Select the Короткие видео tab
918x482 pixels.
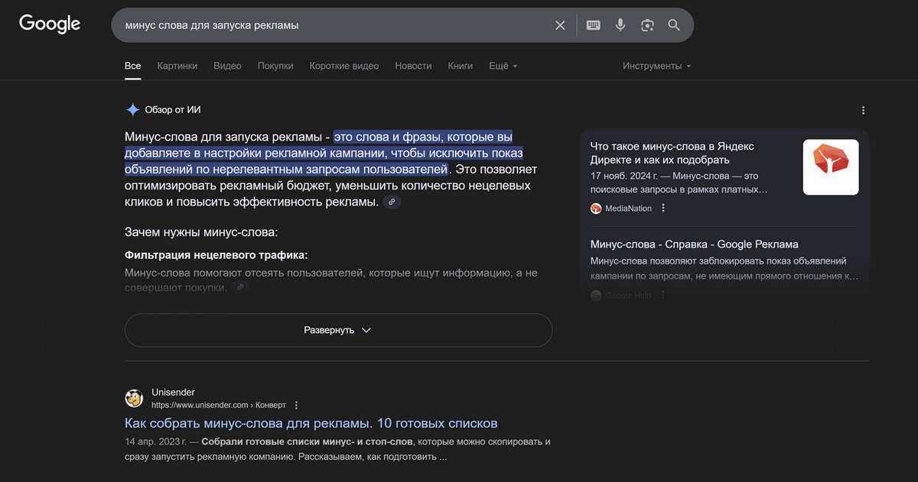pos(343,66)
